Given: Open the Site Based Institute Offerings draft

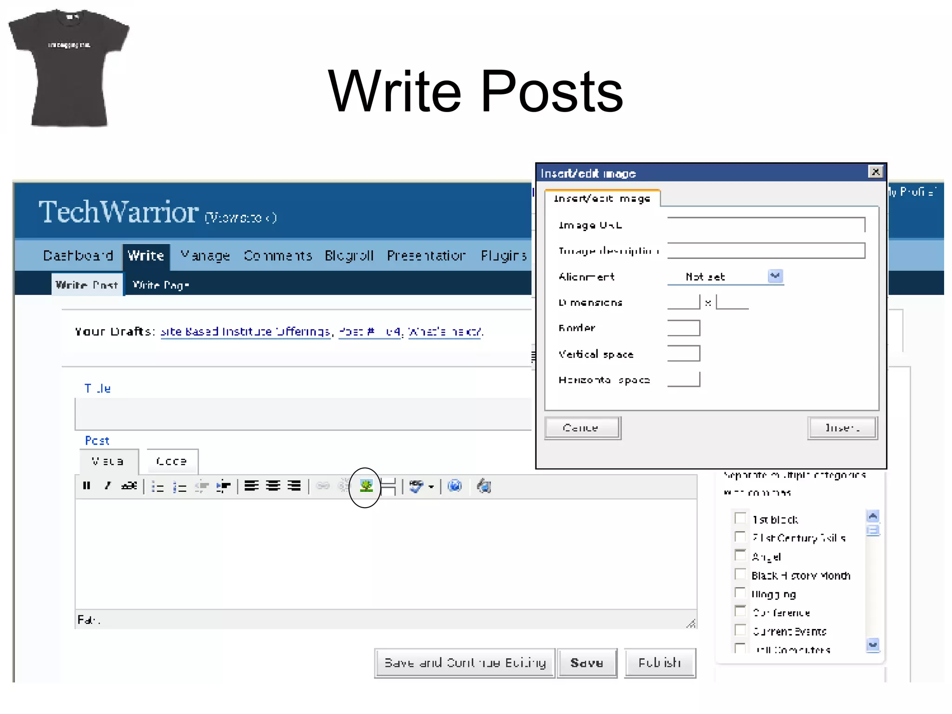Looking at the screenshot, I should coord(245,332).
